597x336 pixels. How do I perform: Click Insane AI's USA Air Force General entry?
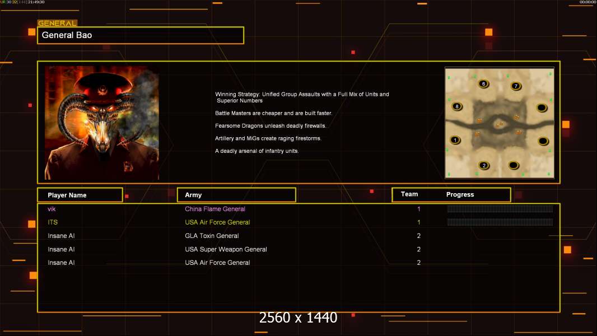point(217,263)
